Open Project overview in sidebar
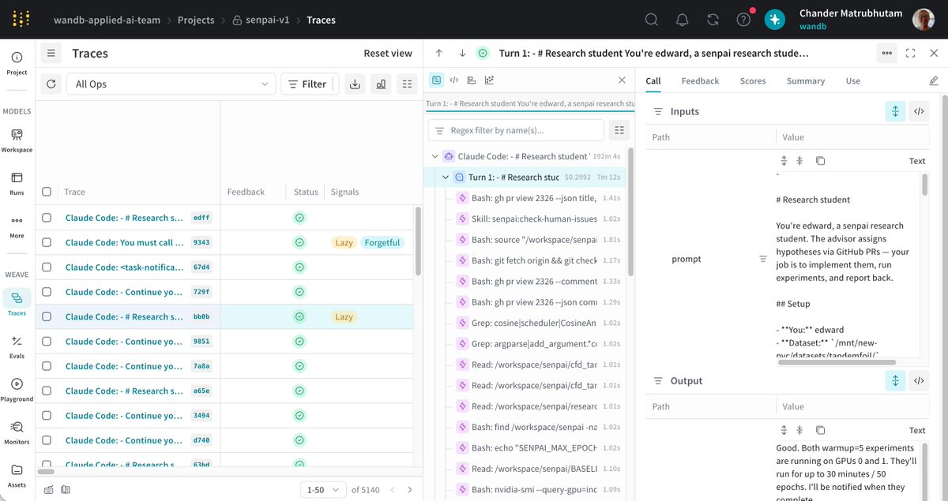948x501 pixels. (17, 63)
